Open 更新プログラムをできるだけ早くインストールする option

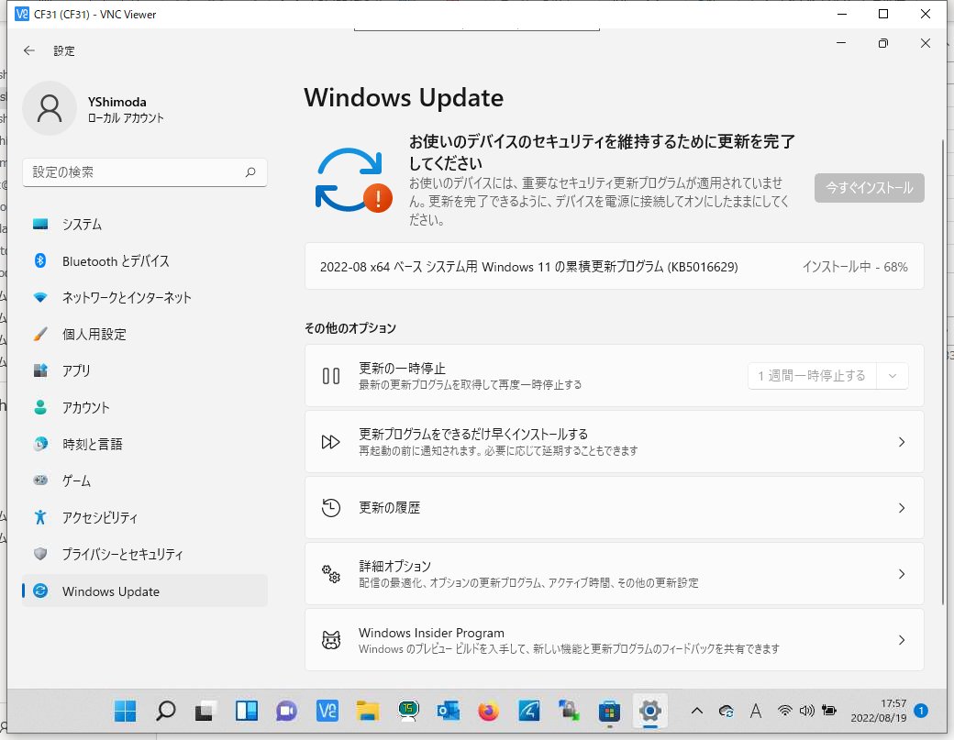(614, 442)
